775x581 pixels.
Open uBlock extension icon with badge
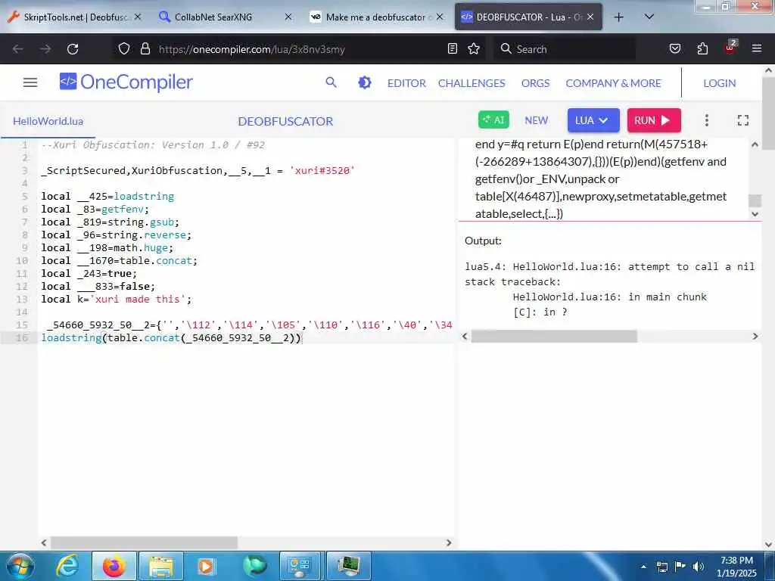(x=730, y=48)
